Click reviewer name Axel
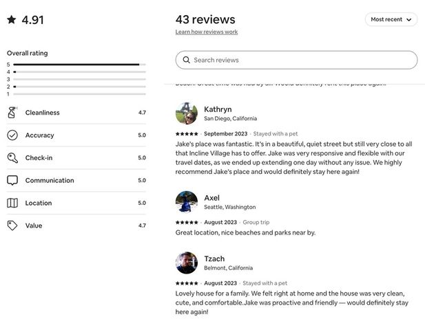Viewport: 425px width, 321px height. pos(211,198)
